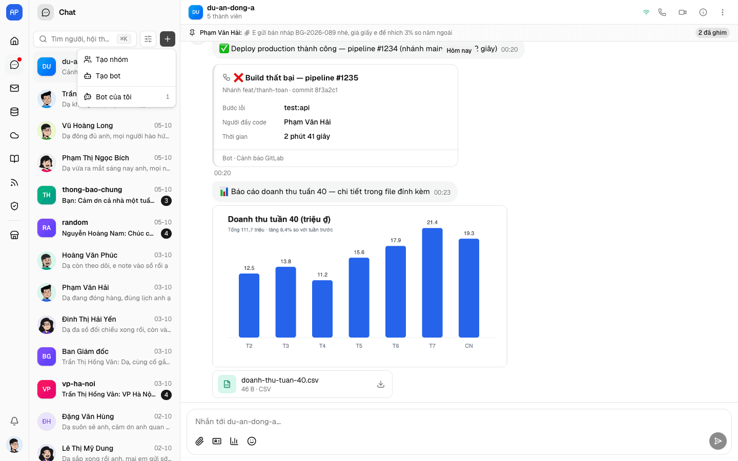Click the message input Nhắn tới du-an-dong-a

pos(459,422)
